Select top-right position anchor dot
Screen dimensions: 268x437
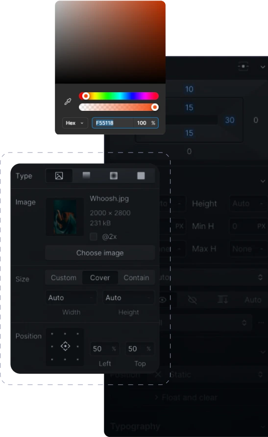pyautogui.click(x=77, y=334)
